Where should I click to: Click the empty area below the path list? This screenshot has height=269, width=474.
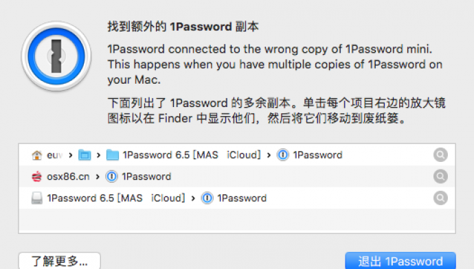tap(237, 220)
